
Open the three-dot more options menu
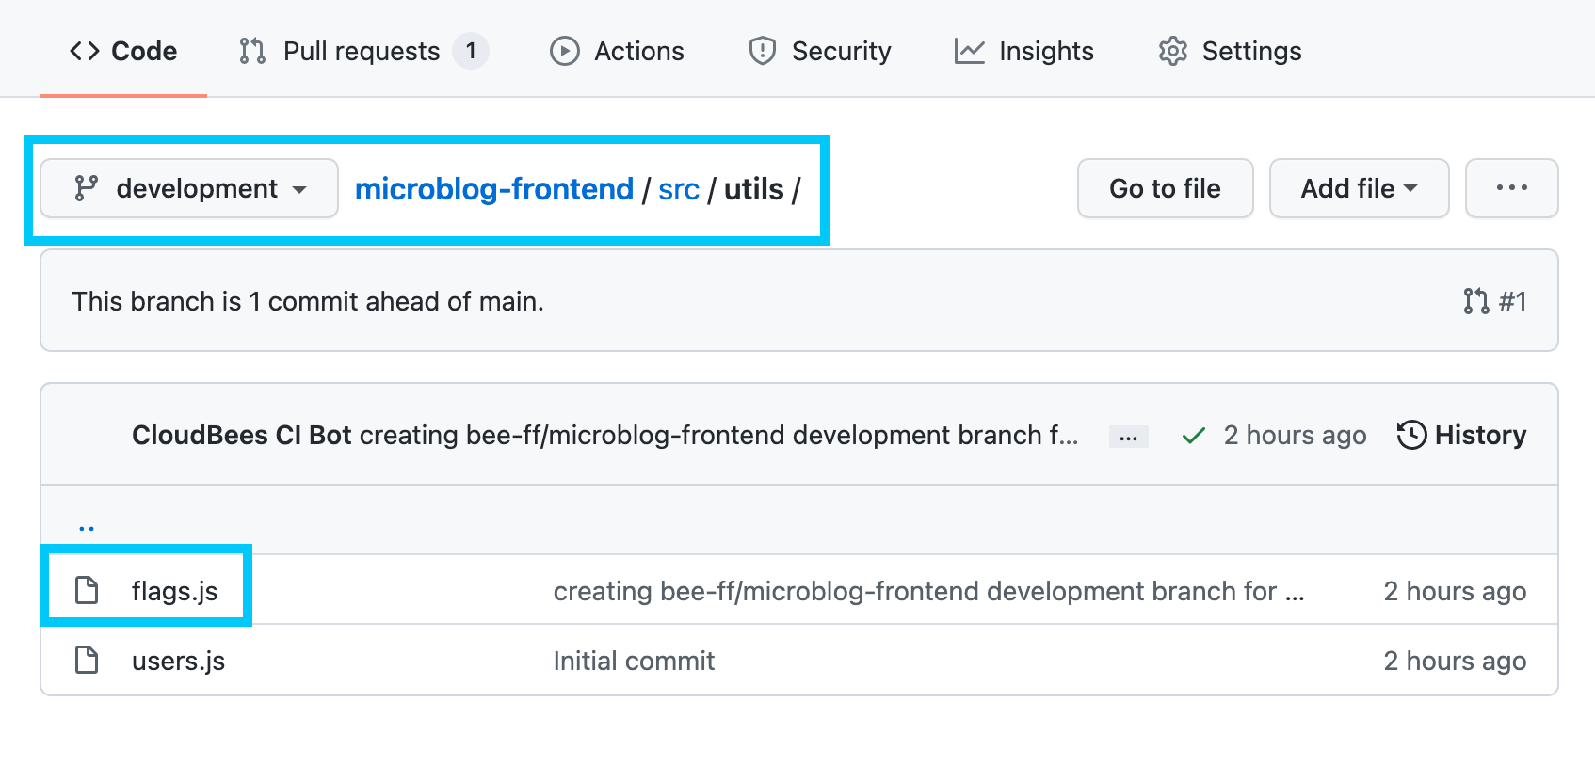tap(1511, 188)
